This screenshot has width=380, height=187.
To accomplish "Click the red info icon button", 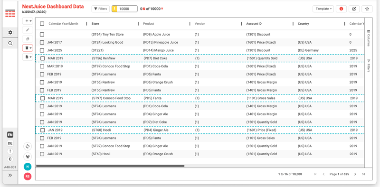I will click(341, 9).
